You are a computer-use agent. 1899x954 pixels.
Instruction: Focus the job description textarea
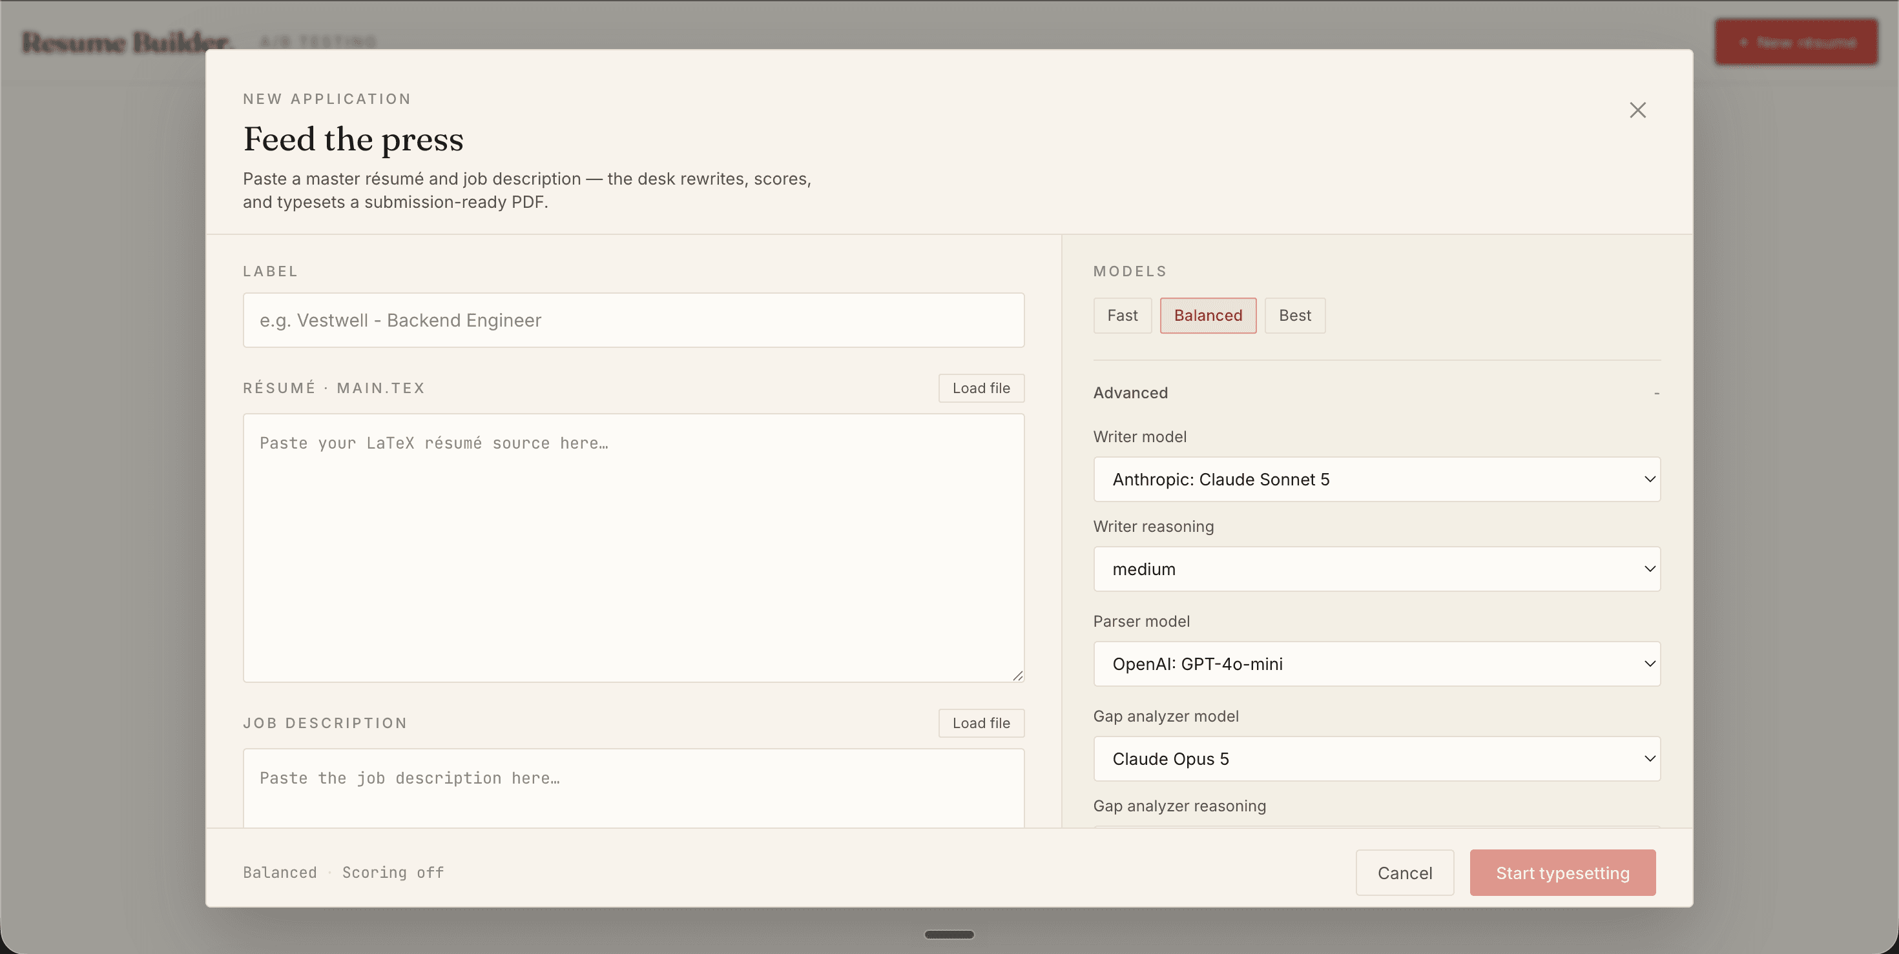pyautogui.click(x=633, y=788)
